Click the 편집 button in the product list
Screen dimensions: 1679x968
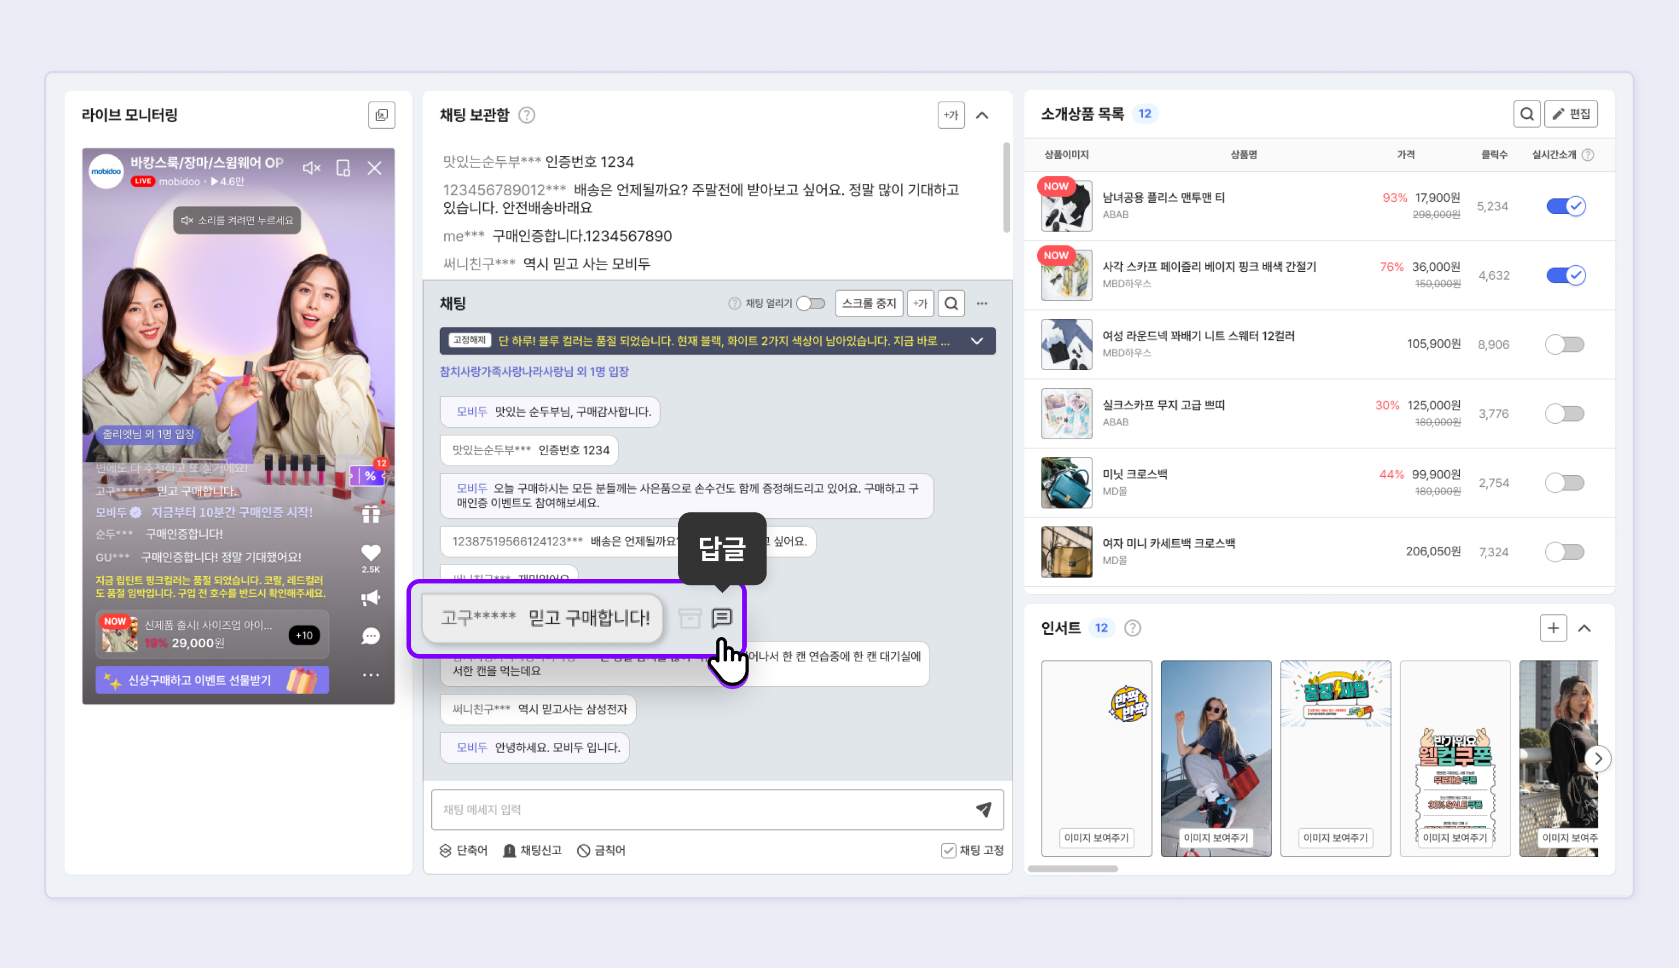click(x=1571, y=114)
